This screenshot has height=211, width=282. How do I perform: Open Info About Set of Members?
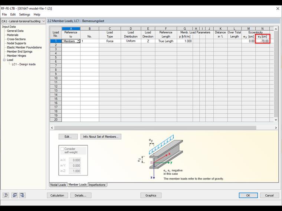[101, 137]
